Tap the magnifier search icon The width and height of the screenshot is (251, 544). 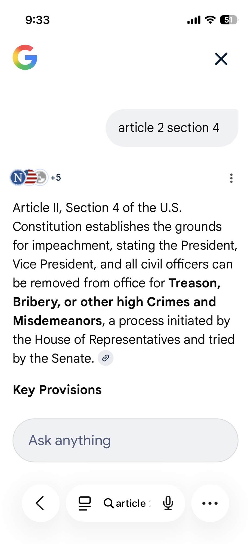(x=109, y=503)
